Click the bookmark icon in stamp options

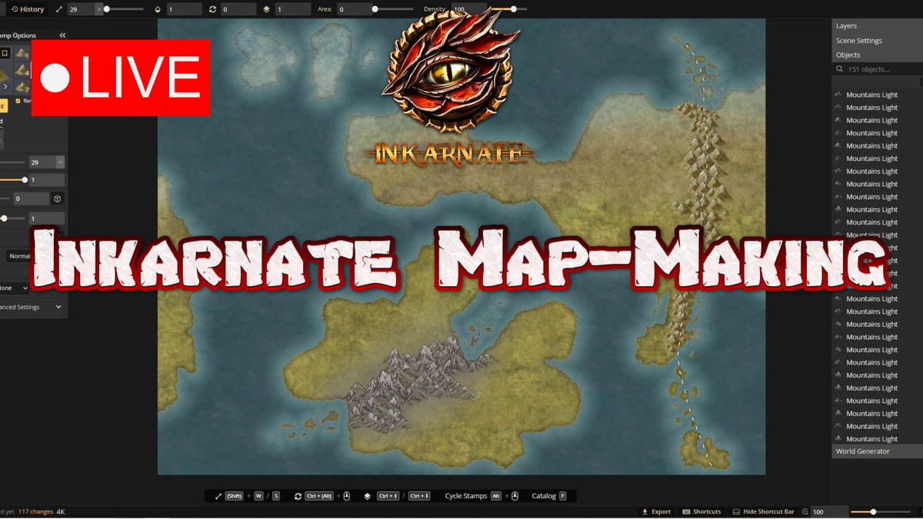click(5, 53)
